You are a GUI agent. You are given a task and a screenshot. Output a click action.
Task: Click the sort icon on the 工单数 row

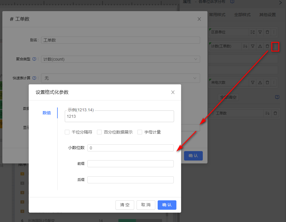[x=267, y=113]
